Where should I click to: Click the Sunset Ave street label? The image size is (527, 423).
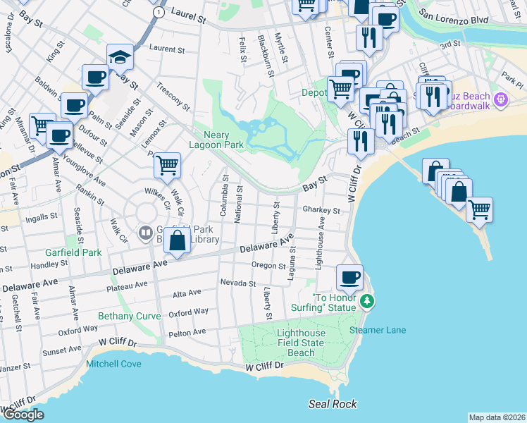coord(62,350)
